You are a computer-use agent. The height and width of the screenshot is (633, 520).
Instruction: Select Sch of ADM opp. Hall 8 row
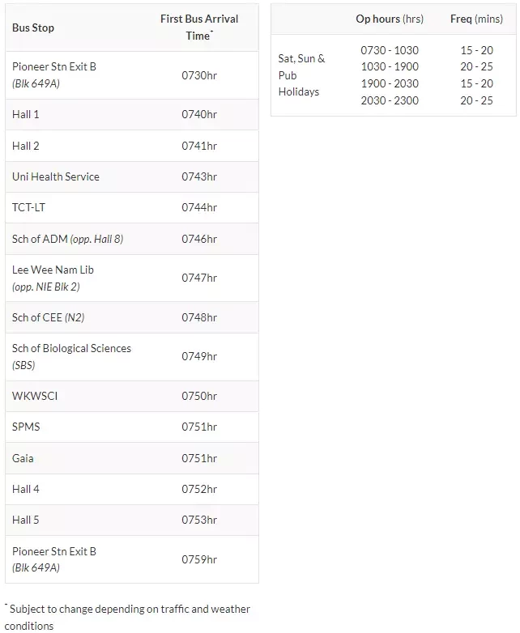[x=132, y=239]
